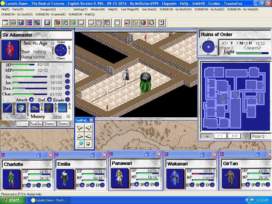Click the golden key toolbar icon
The image size is (272, 204).
135,23
